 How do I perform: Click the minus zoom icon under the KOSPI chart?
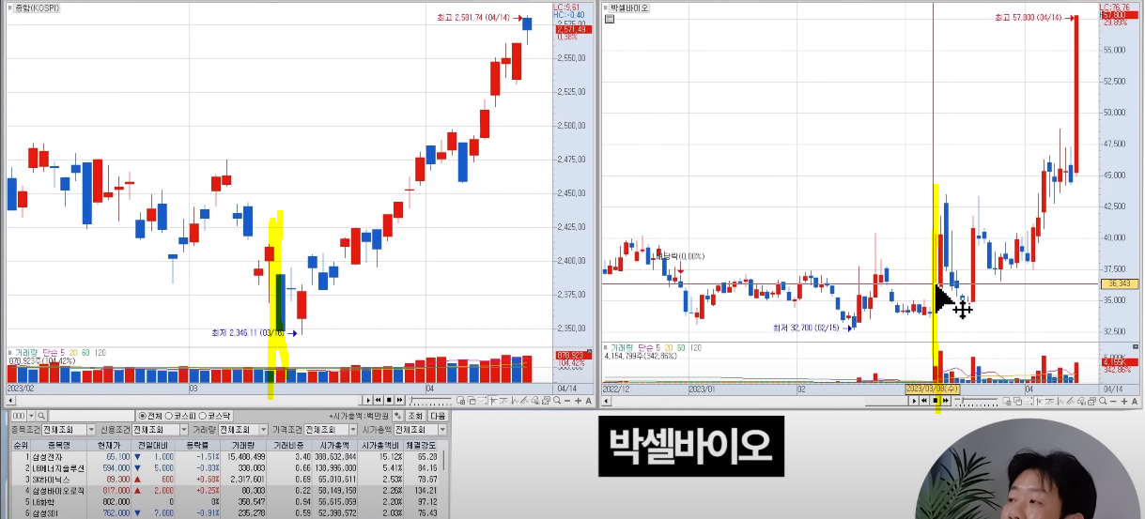coord(567,401)
